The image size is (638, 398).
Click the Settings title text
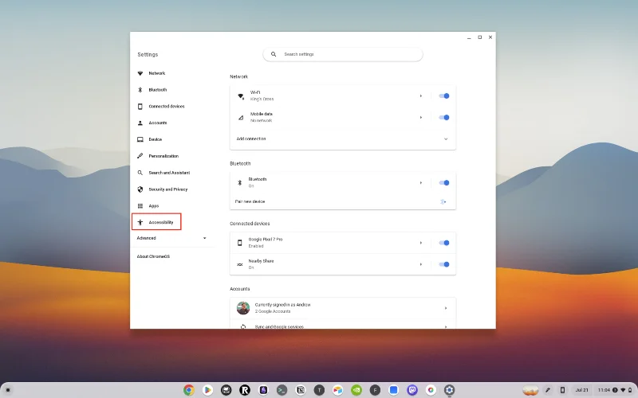click(148, 54)
